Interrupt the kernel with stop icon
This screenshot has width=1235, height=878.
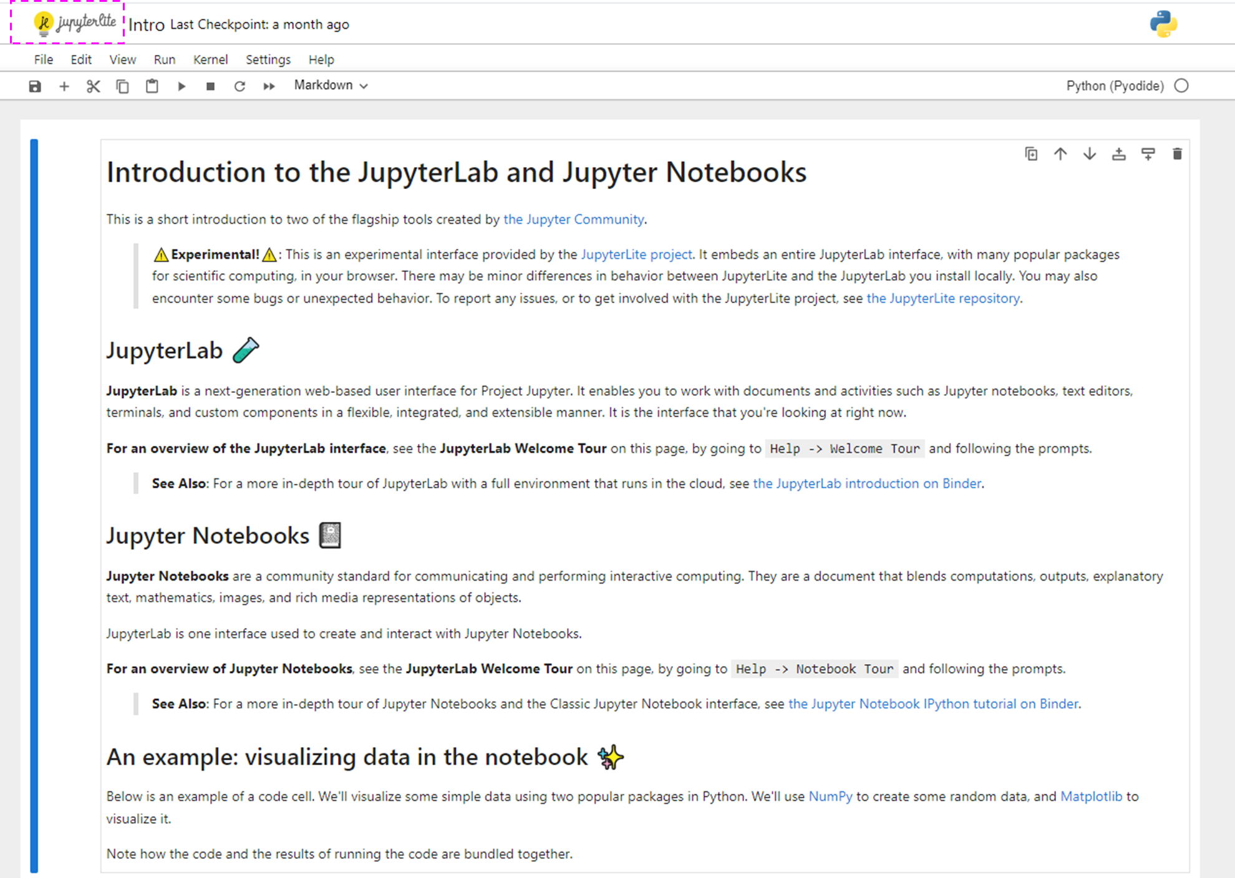pyautogui.click(x=210, y=86)
